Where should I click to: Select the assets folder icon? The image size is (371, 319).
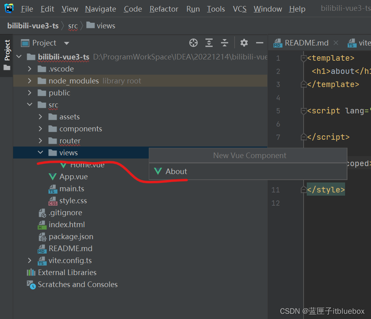[53, 117]
